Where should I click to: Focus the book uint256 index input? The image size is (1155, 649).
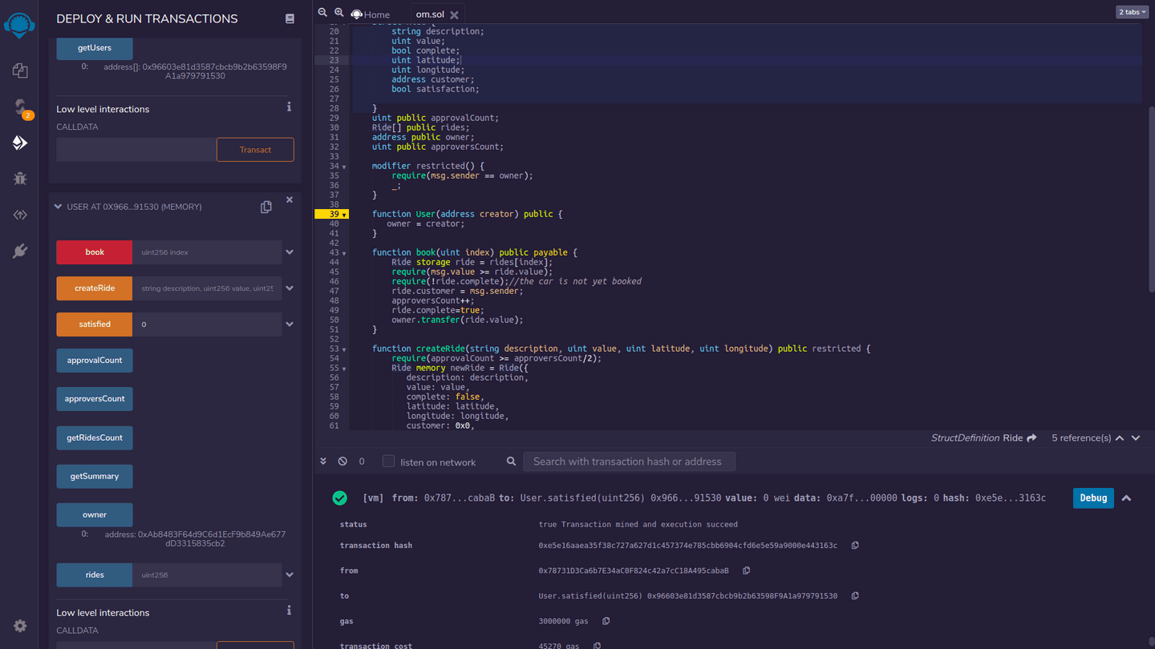tap(207, 252)
